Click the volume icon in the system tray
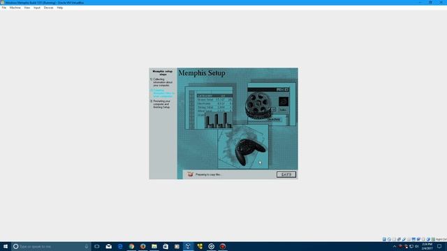Viewport: 447px width, 251px height. point(416,246)
